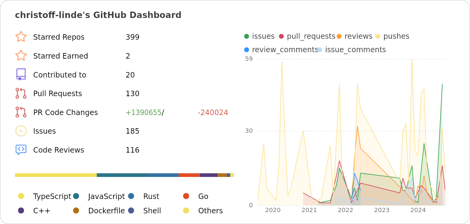Select the Go language color dot
This screenshot has height=224, width=470.
(186, 196)
